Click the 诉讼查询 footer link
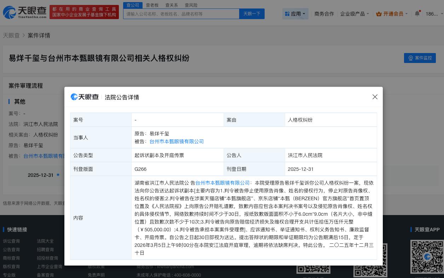The image size is (444, 278). pos(12,241)
